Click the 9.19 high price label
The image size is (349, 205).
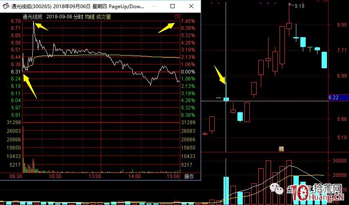point(300,6)
